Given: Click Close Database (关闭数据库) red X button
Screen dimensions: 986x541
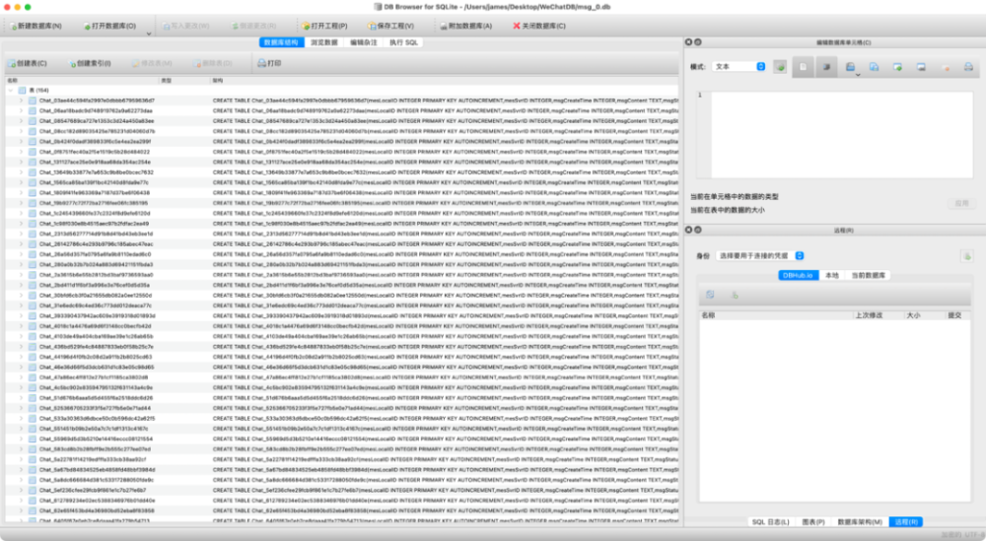Looking at the screenshot, I should coord(539,26).
